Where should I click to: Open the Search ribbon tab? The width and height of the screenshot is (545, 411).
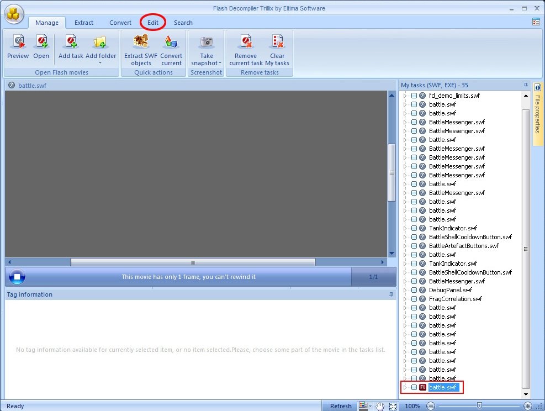183,23
